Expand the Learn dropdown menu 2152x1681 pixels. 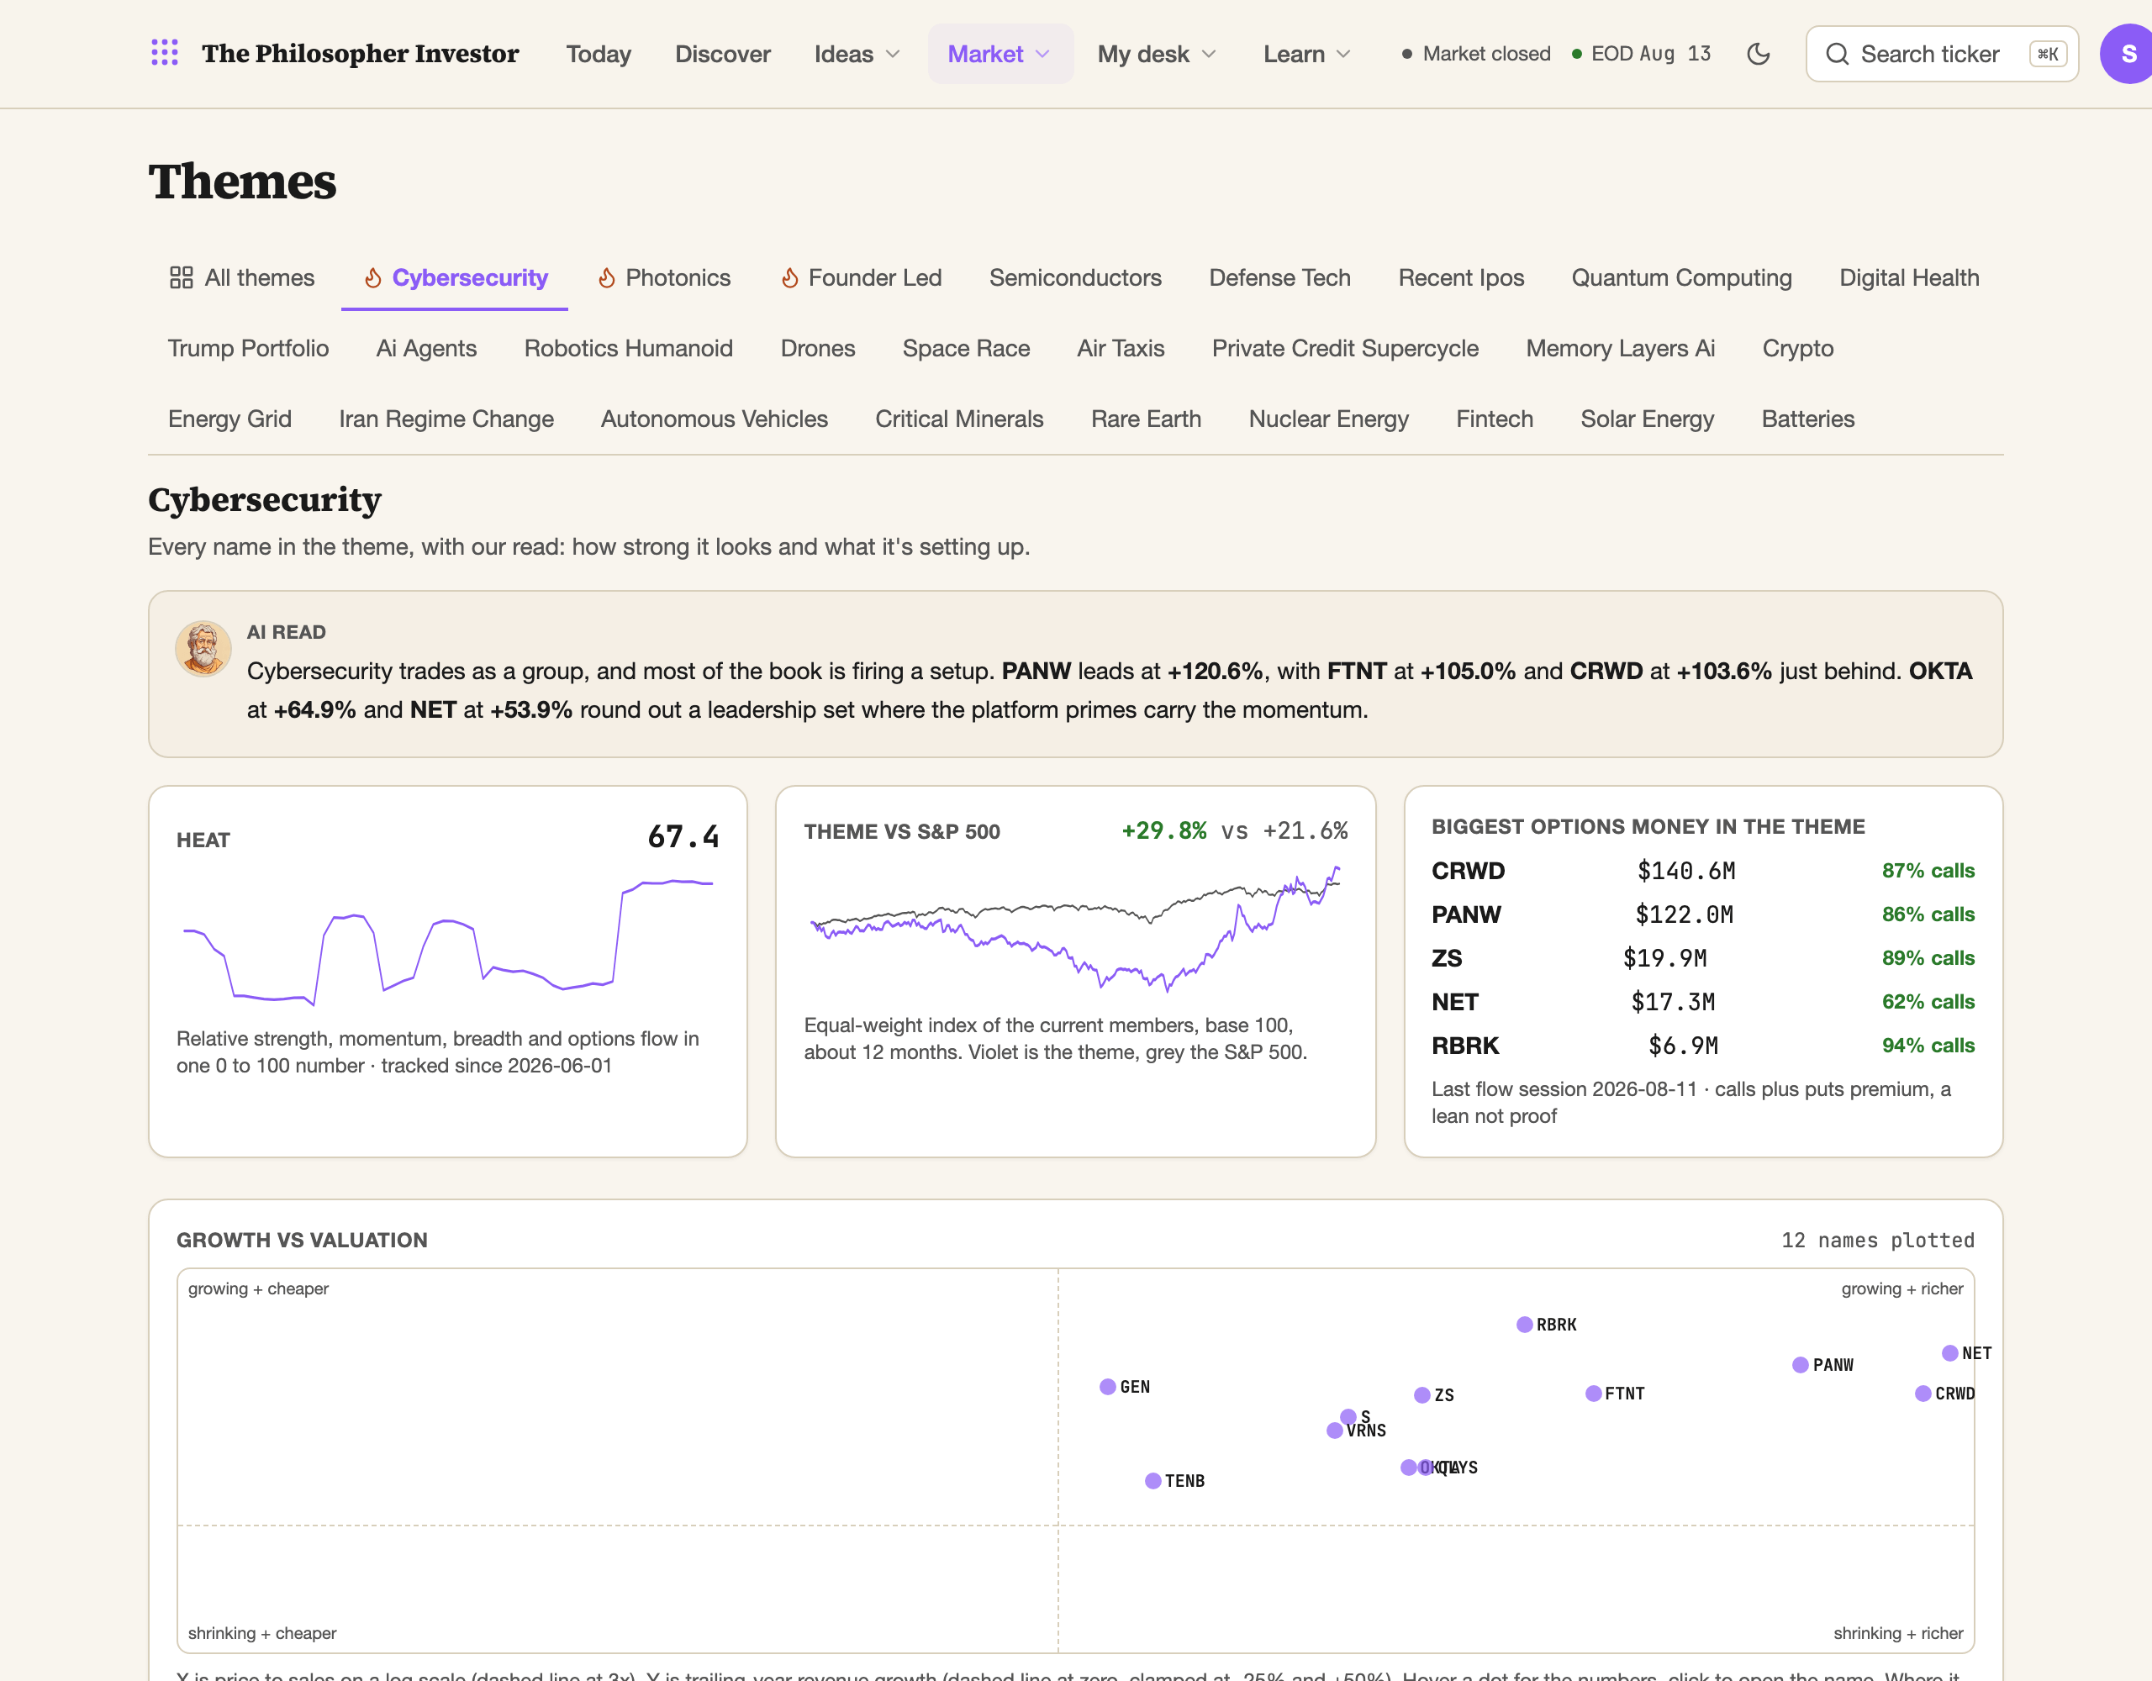coord(1306,53)
